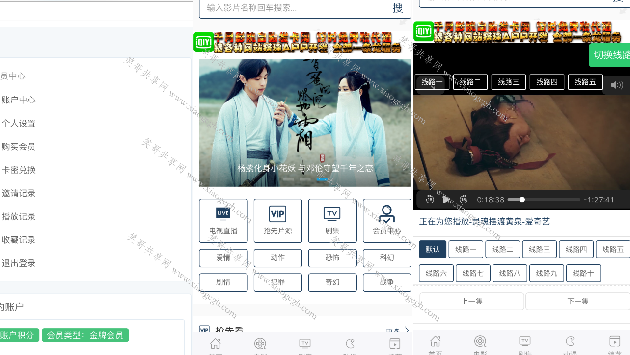Open 电视直播 live TV icon
The width and height of the screenshot is (630, 355).
223,221
